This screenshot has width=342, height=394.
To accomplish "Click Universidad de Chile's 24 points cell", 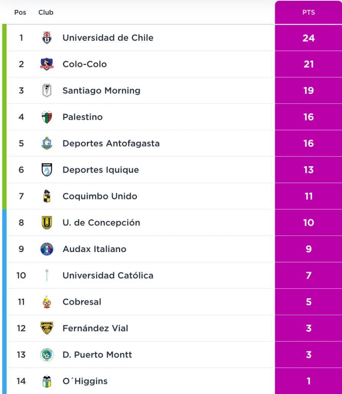I will (x=308, y=38).
